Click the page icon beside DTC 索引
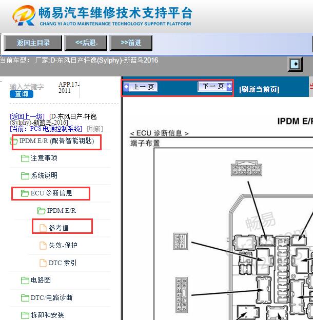 tap(43, 263)
